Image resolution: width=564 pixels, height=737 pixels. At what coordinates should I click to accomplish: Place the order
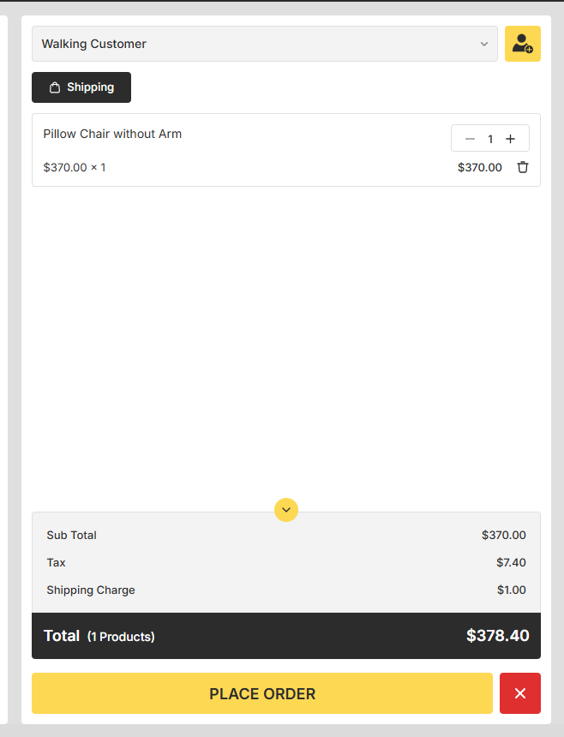click(261, 693)
